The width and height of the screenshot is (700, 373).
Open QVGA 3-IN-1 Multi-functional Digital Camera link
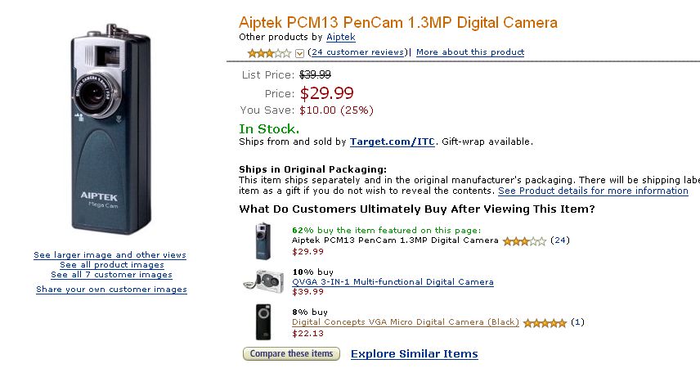click(393, 282)
